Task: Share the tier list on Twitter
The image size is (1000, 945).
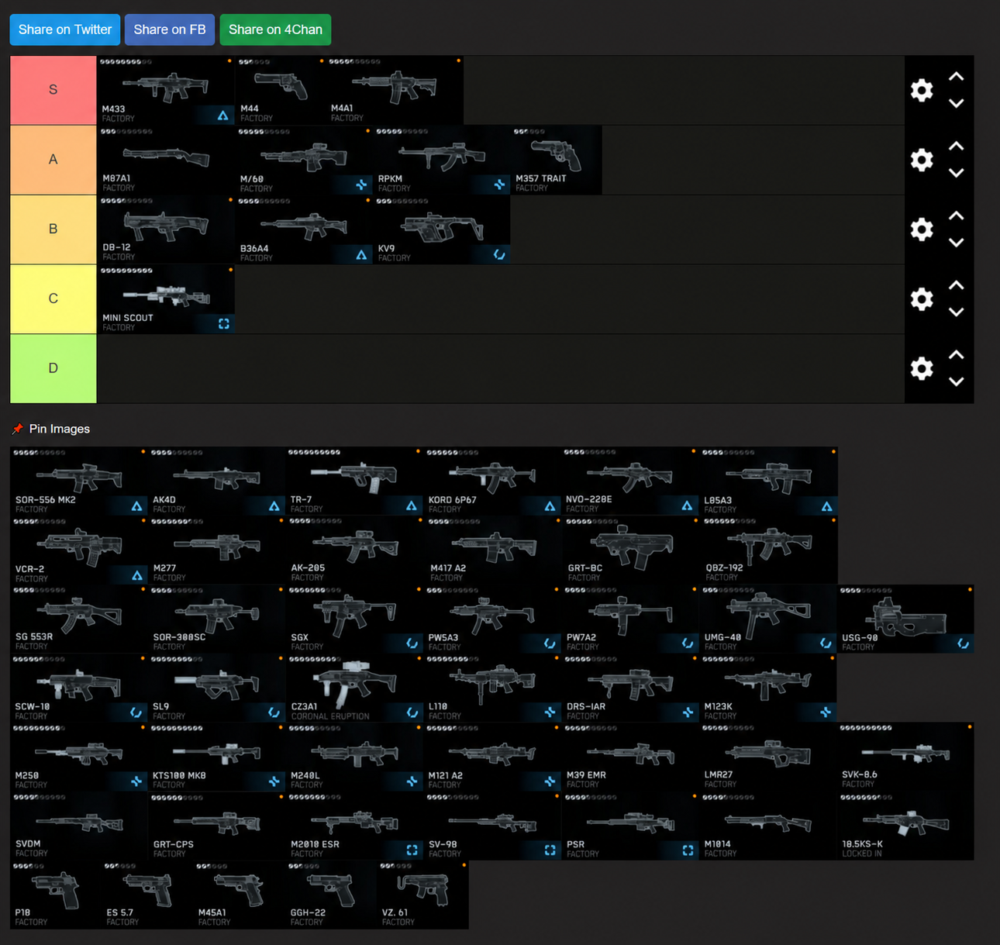Action: click(65, 29)
